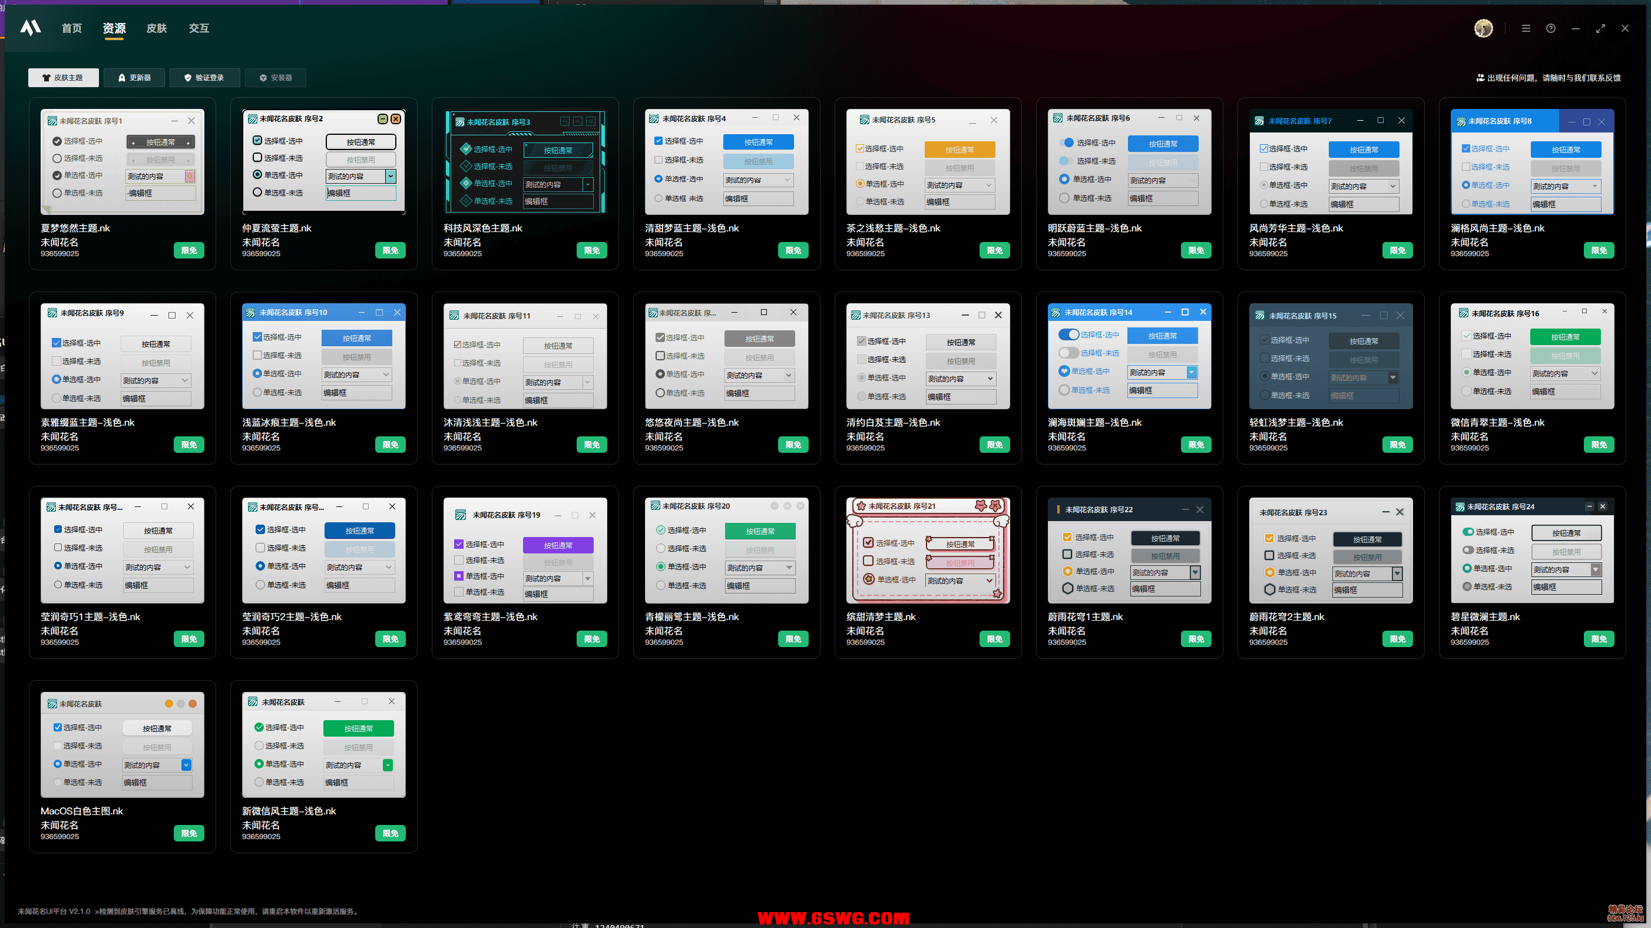Screen dimensions: 1651x928
Task: Open the user avatar profile icon
Action: click(1483, 28)
